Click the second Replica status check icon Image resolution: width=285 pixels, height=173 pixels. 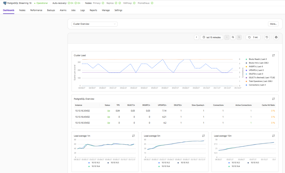click(x=120, y=3)
